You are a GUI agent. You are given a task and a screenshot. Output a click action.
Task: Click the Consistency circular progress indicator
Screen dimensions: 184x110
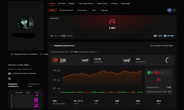168,60
